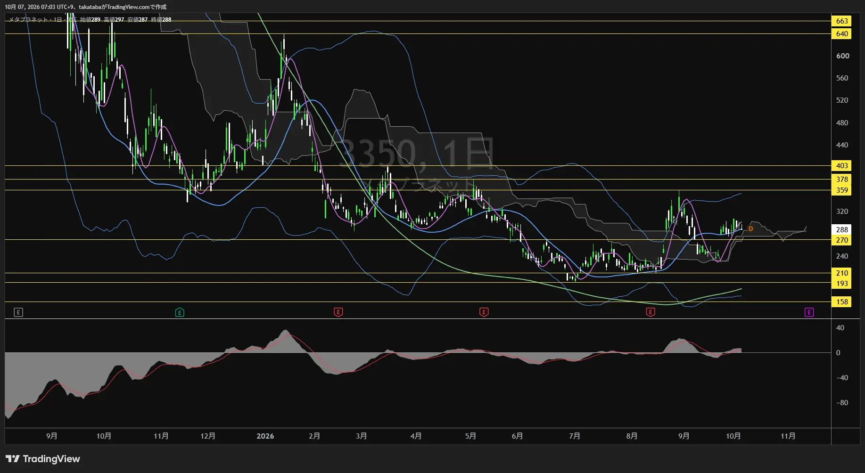Viewport: 865px width, 473px height.
Task: Click the 403 horizontal line price tag
Action: [x=842, y=165]
